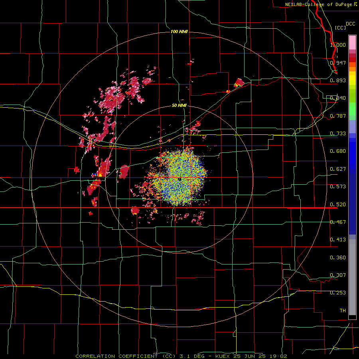Click the 0.520 legend value
This screenshot has height=359, width=359.
[x=338, y=205]
